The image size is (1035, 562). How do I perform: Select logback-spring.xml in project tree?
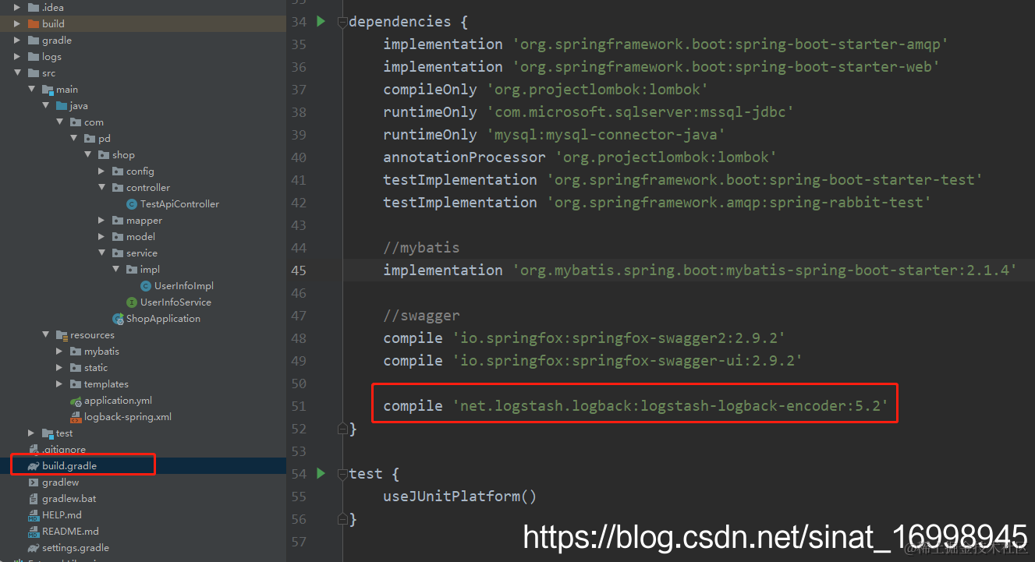click(128, 417)
